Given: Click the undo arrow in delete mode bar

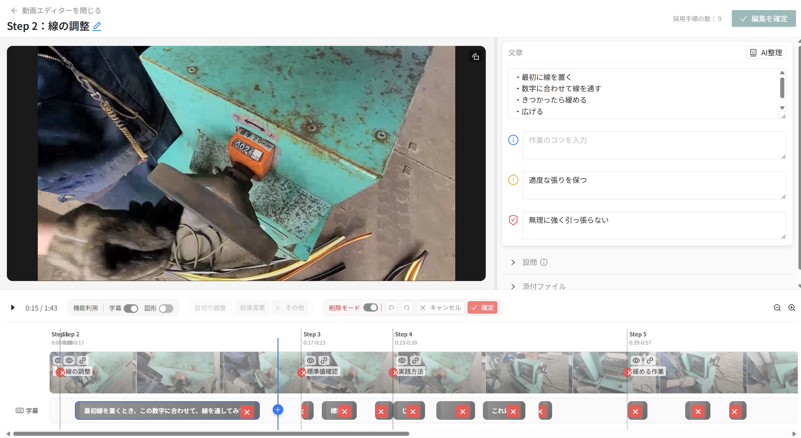Looking at the screenshot, I should 391,308.
